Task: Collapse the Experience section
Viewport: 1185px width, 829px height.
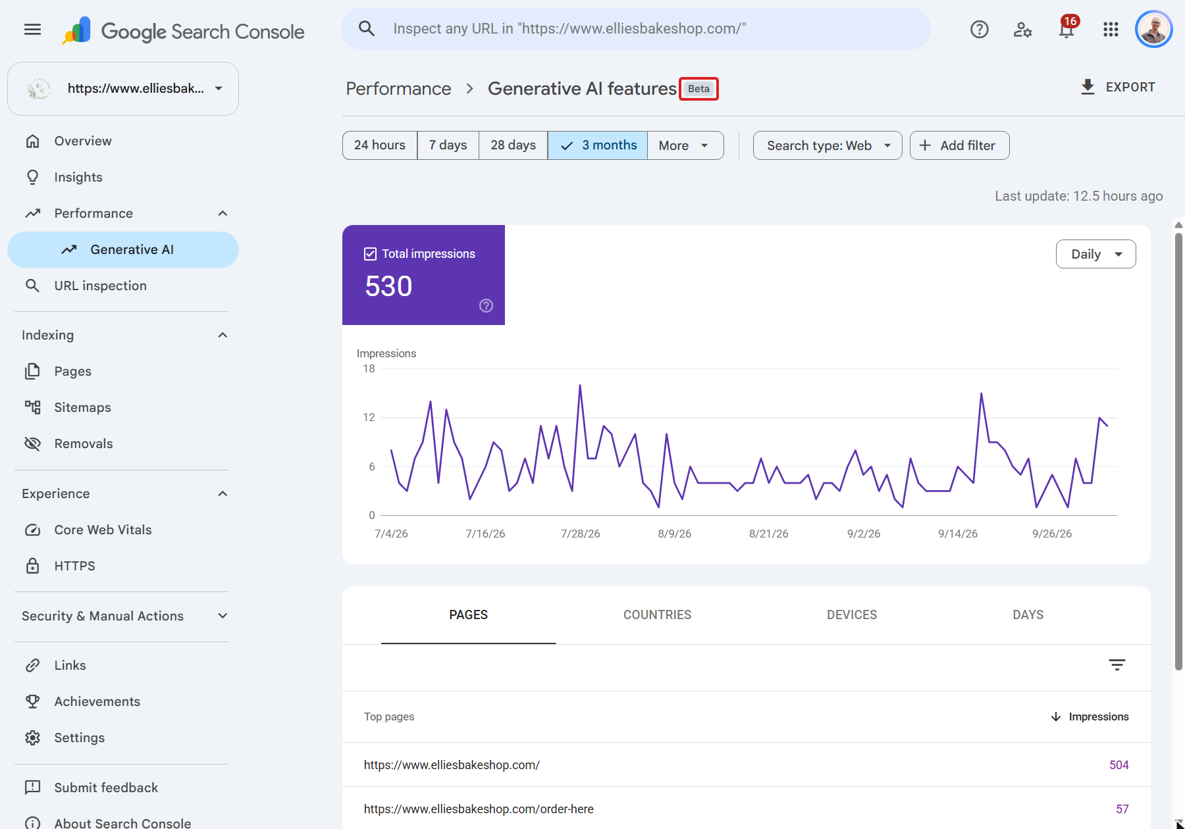Action: click(223, 493)
